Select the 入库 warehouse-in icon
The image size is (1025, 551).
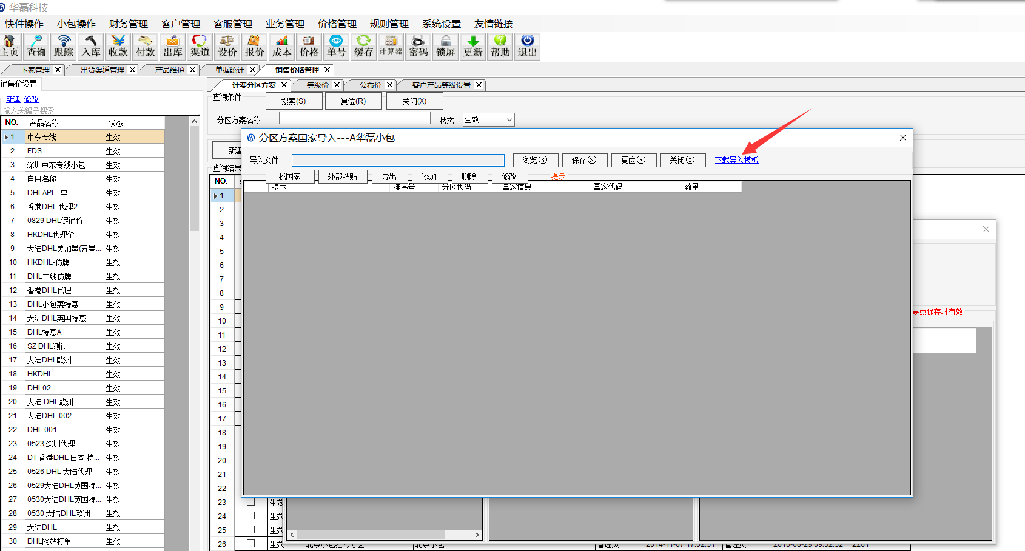tap(91, 47)
